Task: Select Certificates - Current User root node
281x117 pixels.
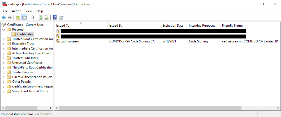Action: coord(25,25)
